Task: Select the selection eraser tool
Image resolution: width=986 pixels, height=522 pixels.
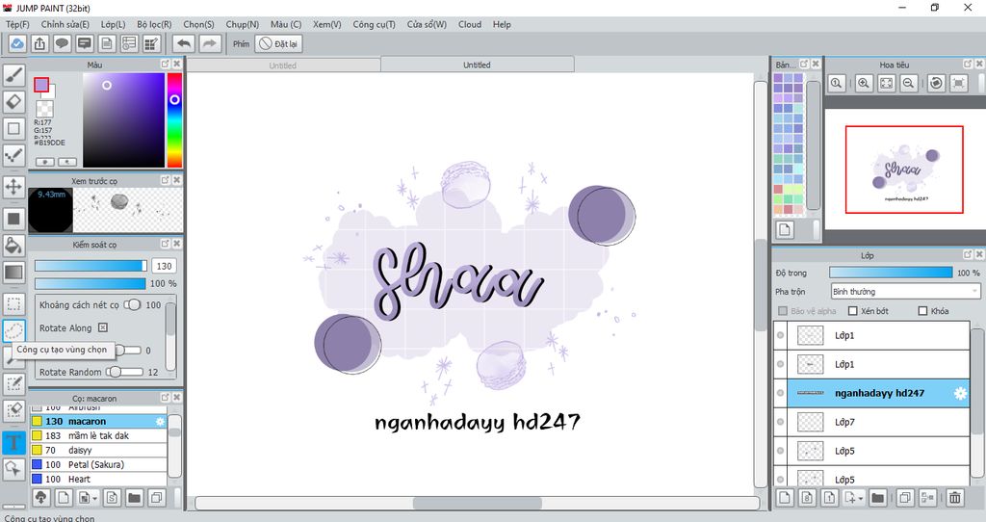Action: [x=13, y=410]
